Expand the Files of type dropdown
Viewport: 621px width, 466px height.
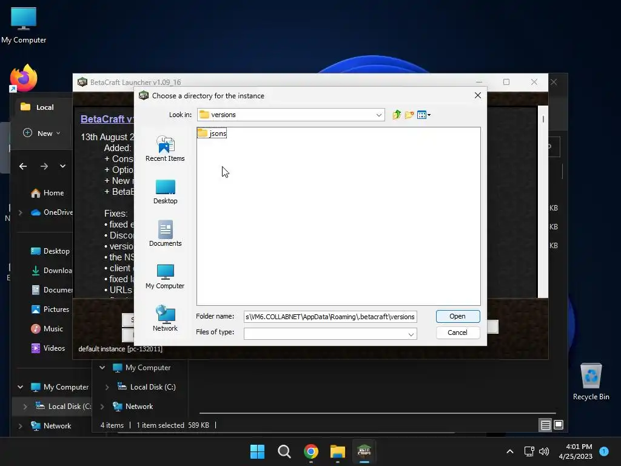(x=411, y=334)
